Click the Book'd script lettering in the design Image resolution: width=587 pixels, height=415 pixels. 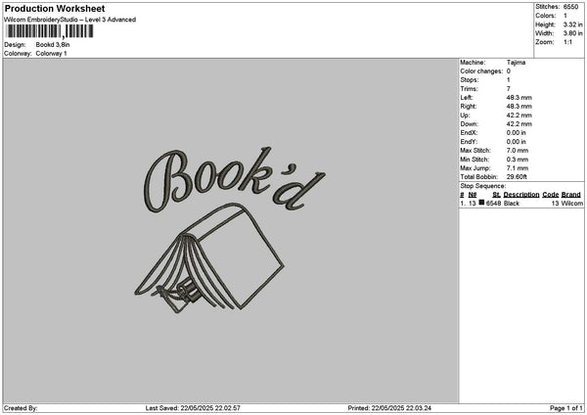point(235,179)
